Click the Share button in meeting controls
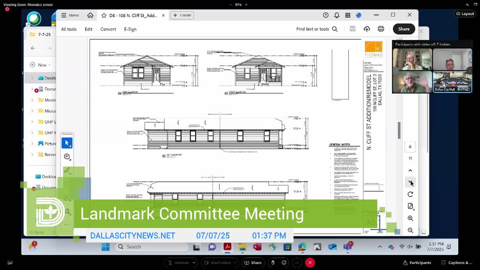This screenshot has width=480, height=270. click(x=253, y=262)
